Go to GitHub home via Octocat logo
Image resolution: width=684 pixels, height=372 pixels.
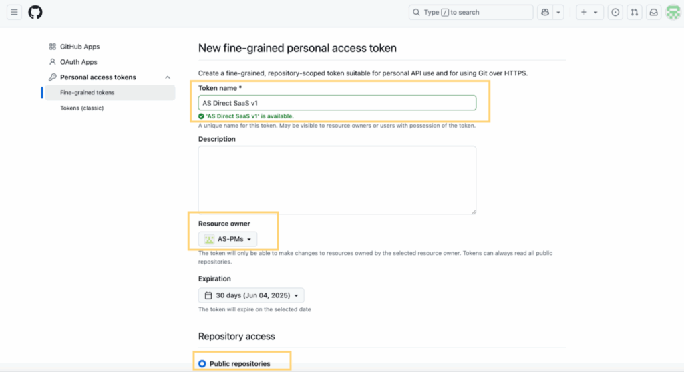coord(35,12)
